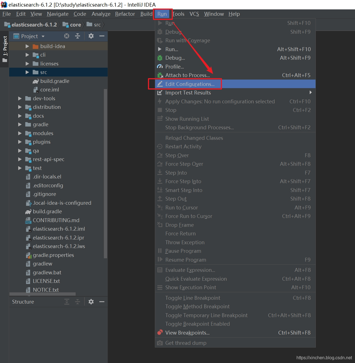
Task: Expand the dev-tools folder arrow
Action: tap(20, 98)
